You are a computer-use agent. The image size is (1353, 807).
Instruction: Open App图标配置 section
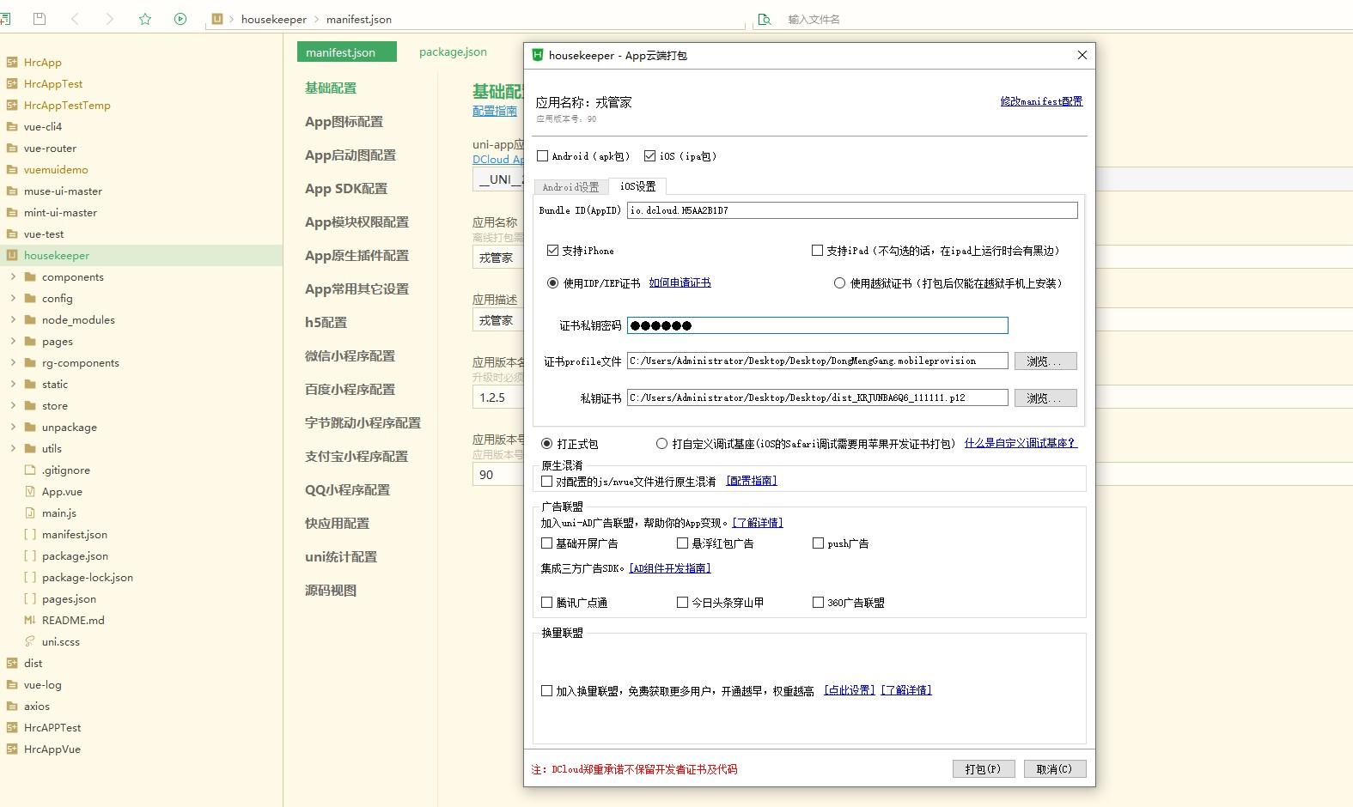(x=344, y=121)
